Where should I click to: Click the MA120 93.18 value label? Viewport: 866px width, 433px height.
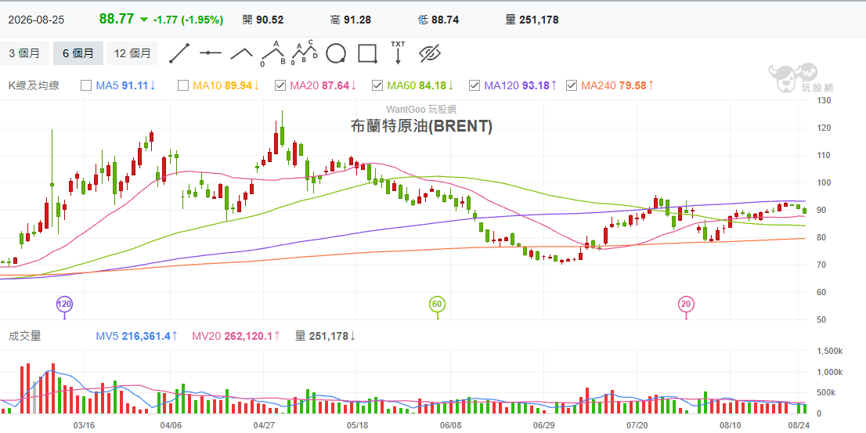520,85
